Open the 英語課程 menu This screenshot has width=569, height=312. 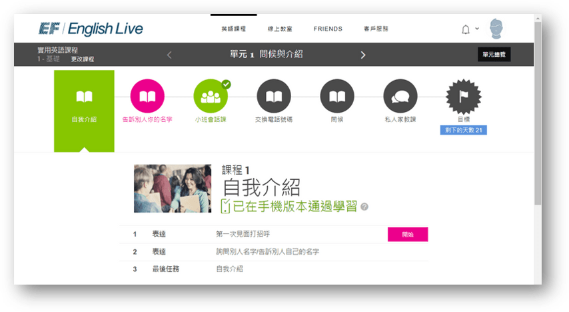[233, 29]
